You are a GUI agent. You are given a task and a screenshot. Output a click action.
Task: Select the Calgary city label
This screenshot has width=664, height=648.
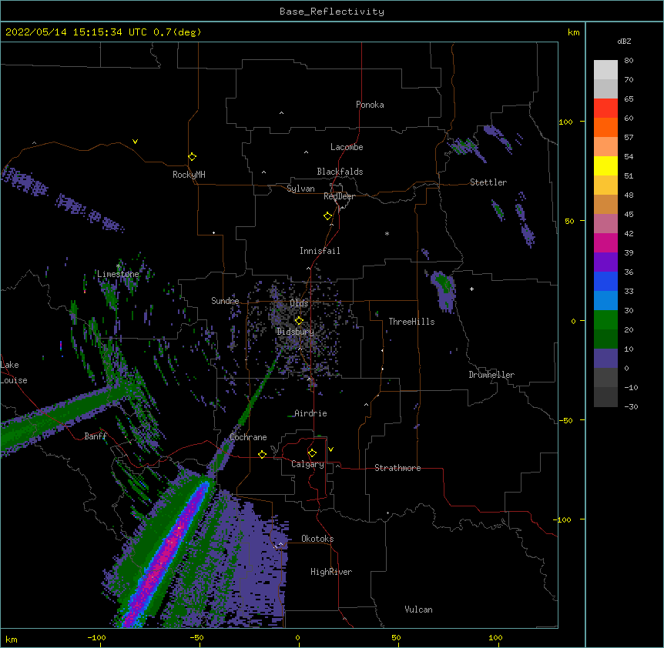(x=307, y=464)
